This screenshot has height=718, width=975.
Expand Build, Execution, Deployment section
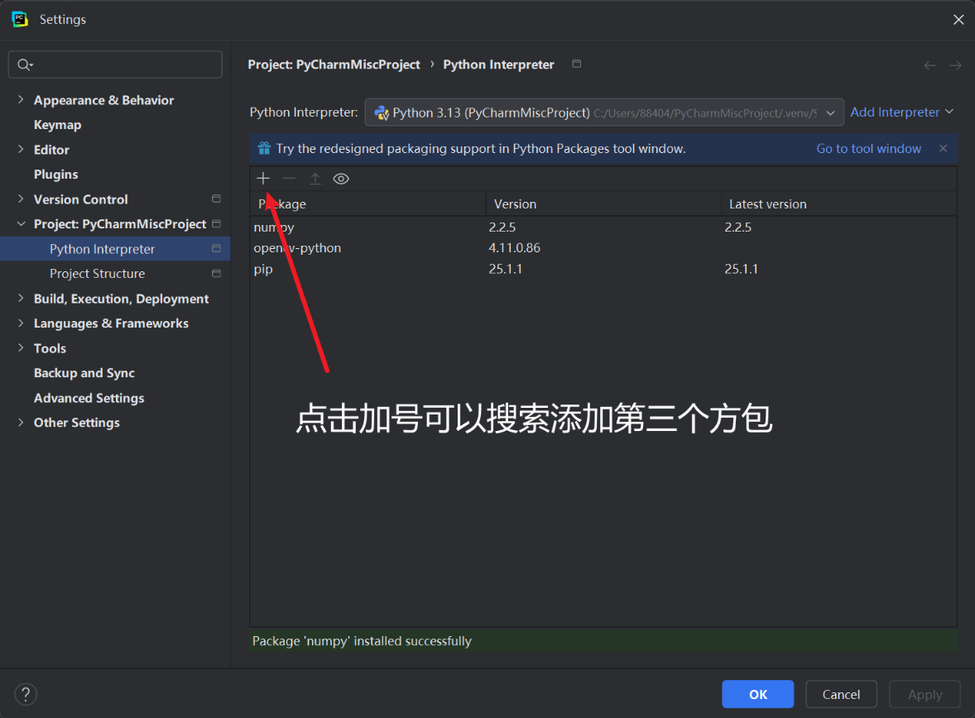coord(21,299)
